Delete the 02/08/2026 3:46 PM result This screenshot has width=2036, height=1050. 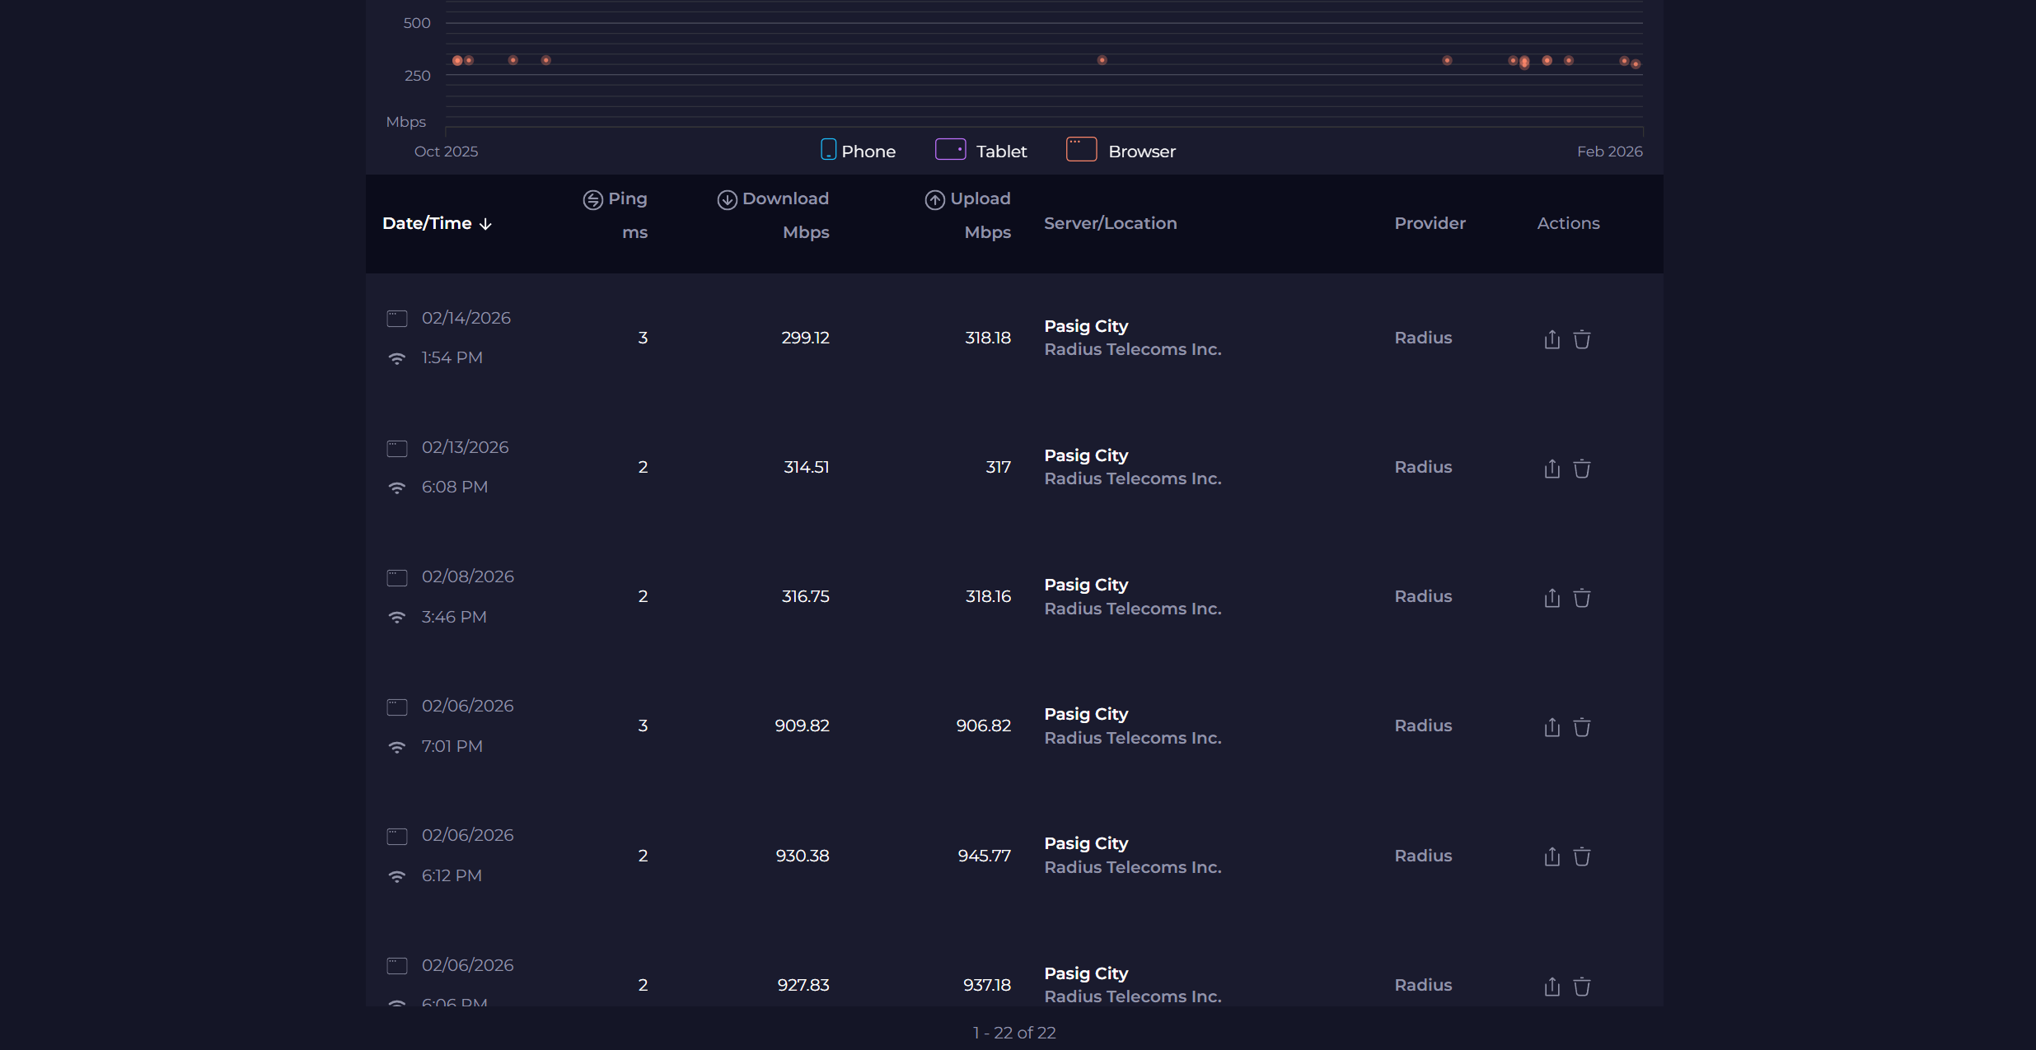pyautogui.click(x=1581, y=598)
